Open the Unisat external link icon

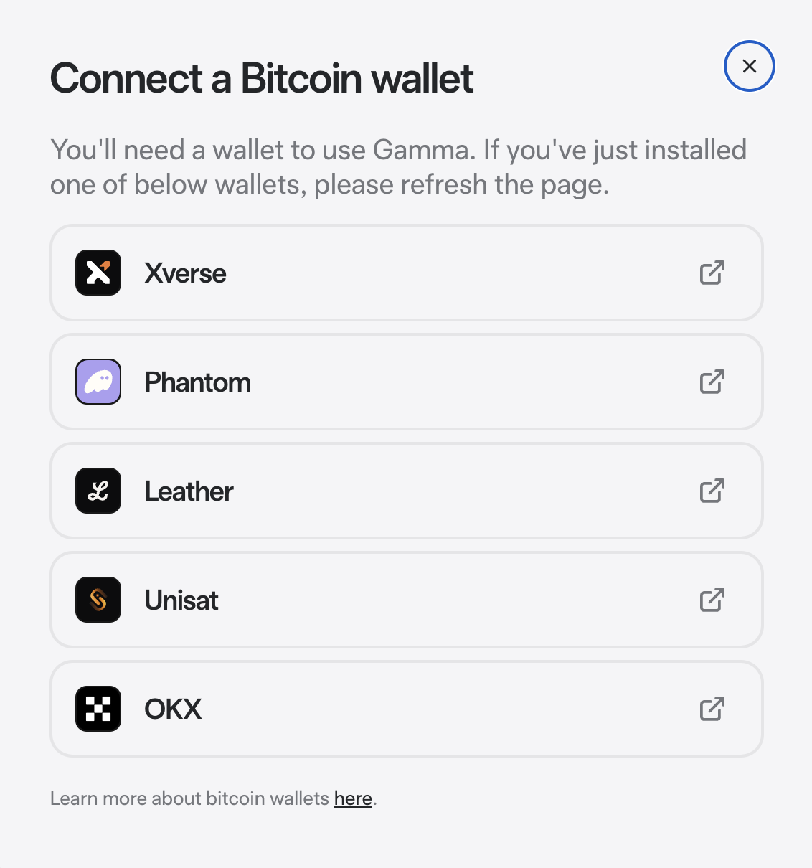[712, 600]
